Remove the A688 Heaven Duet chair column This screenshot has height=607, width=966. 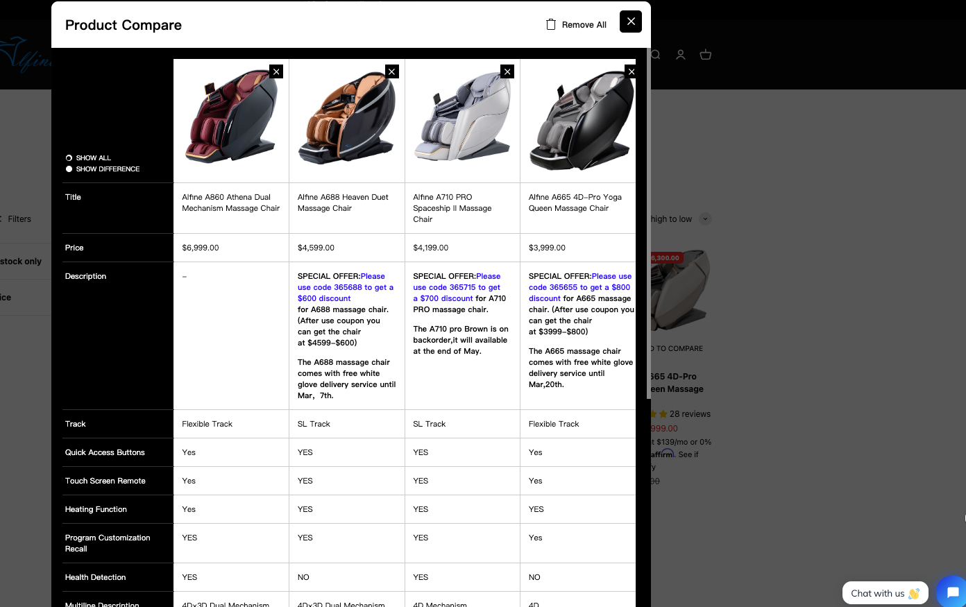click(392, 71)
